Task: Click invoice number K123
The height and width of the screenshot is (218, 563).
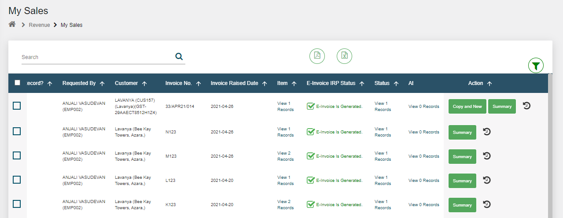Action: pos(171,205)
